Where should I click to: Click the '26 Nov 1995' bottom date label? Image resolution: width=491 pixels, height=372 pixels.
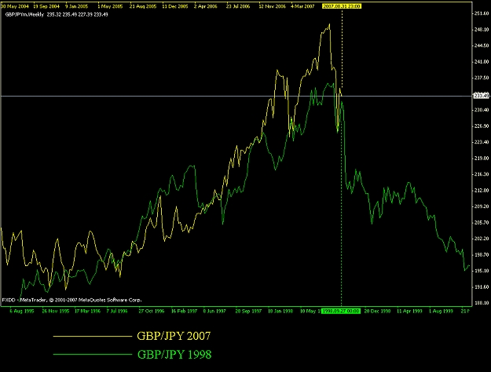click(x=56, y=311)
